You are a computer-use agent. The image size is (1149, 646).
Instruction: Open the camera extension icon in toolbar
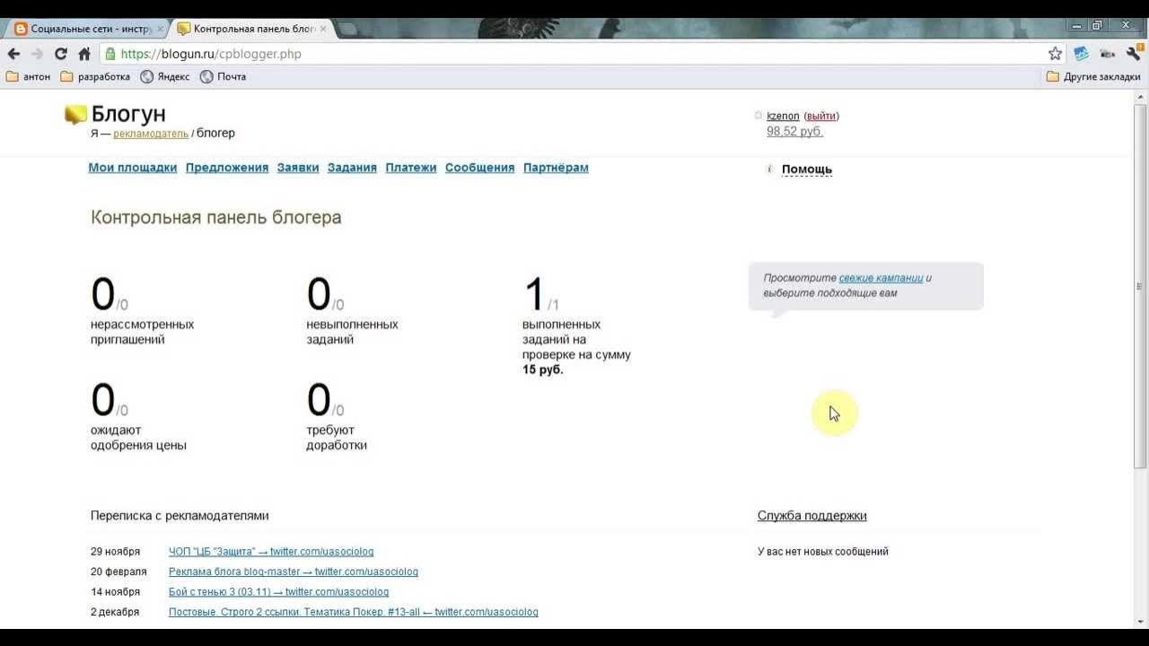coord(1107,54)
